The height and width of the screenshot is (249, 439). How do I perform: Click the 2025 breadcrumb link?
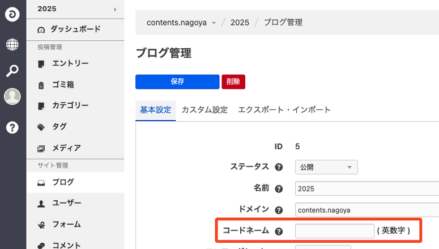[240, 23]
